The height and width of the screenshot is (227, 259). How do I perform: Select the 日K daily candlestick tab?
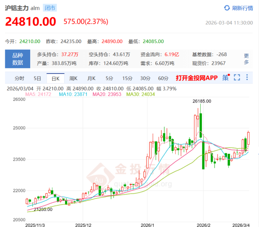click(x=56, y=78)
